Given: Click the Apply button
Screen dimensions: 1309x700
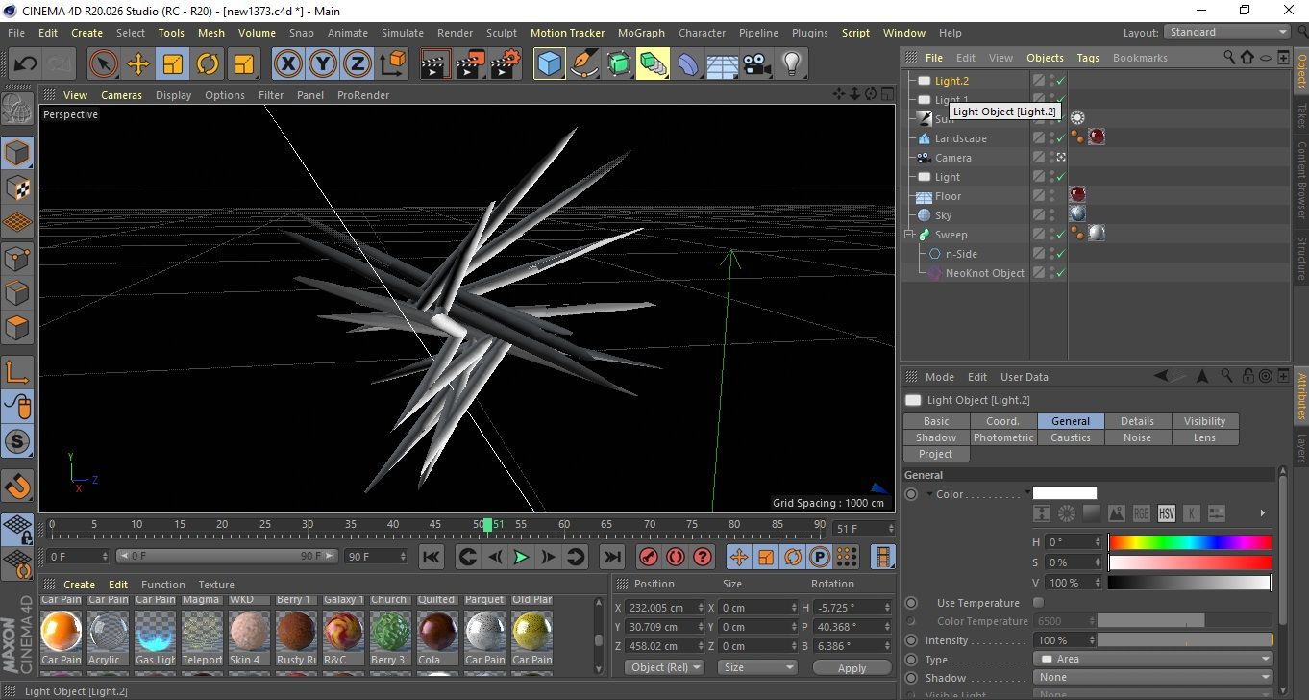Looking at the screenshot, I should pyautogui.click(x=852, y=667).
